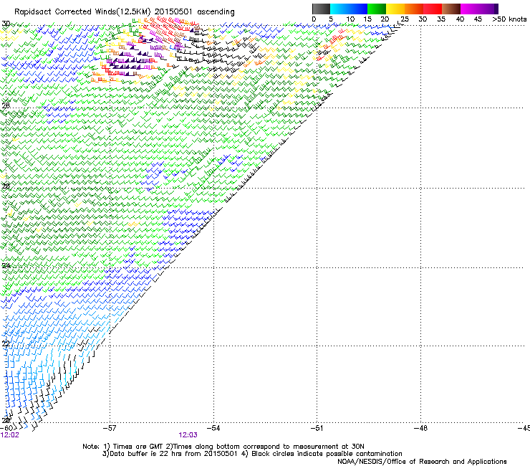Click the longitude axis label '-48'

(x=420, y=428)
